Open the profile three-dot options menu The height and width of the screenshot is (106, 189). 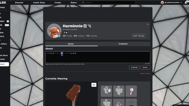148,24
